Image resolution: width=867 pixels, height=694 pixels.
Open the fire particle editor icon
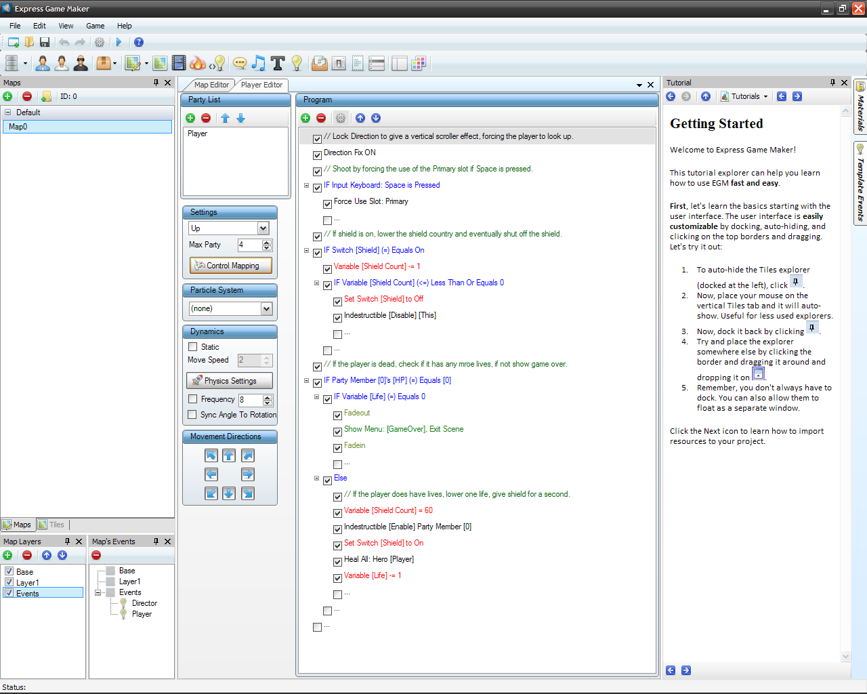coord(198,63)
